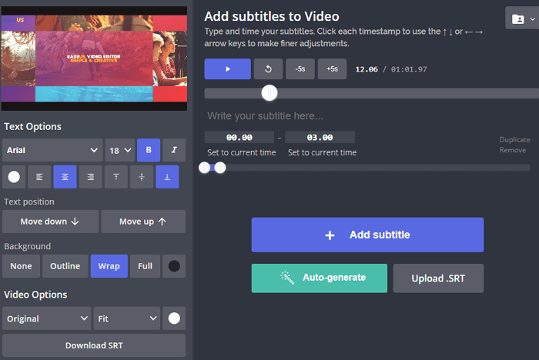The image size is (539, 360).
Task: Toggle bold text formatting
Action: click(149, 150)
